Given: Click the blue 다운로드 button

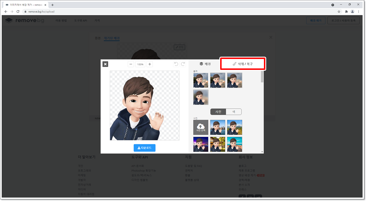Looking at the screenshot, I should pyautogui.click(x=144, y=148).
